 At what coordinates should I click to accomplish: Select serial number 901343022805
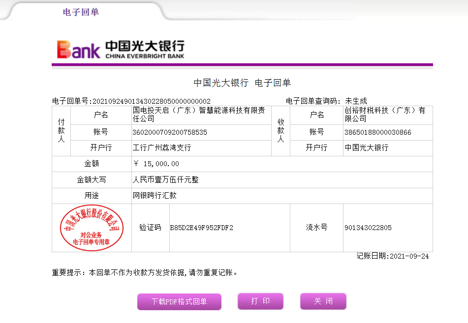pyautogui.click(x=368, y=228)
